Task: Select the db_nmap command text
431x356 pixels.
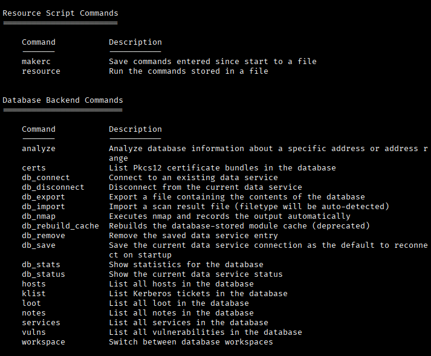Action: pyautogui.click(x=39, y=216)
